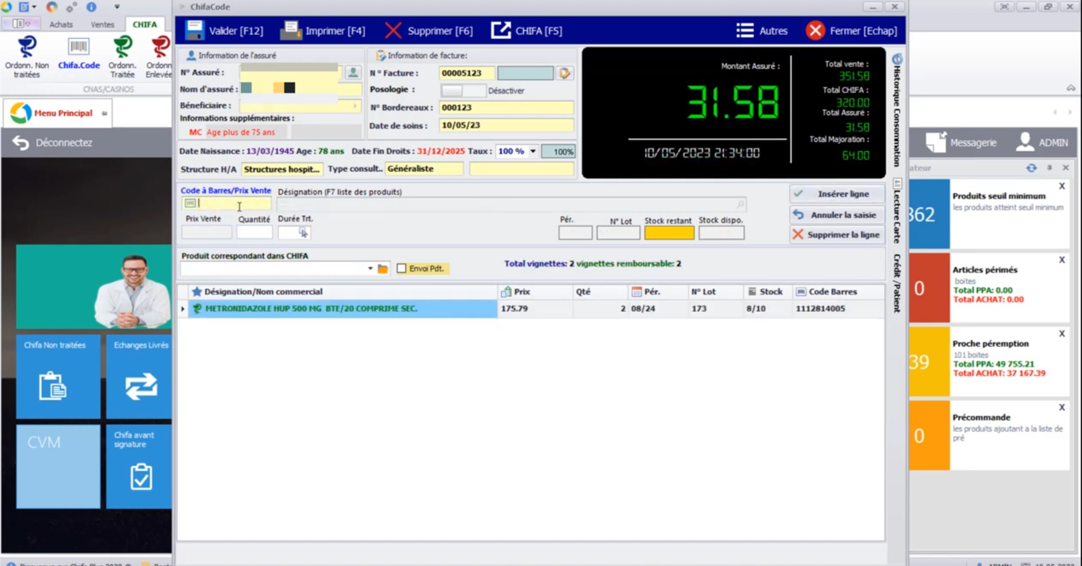Expand the Taux 100 % dropdown
The width and height of the screenshot is (1082, 566).
click(x=532, y=151)
